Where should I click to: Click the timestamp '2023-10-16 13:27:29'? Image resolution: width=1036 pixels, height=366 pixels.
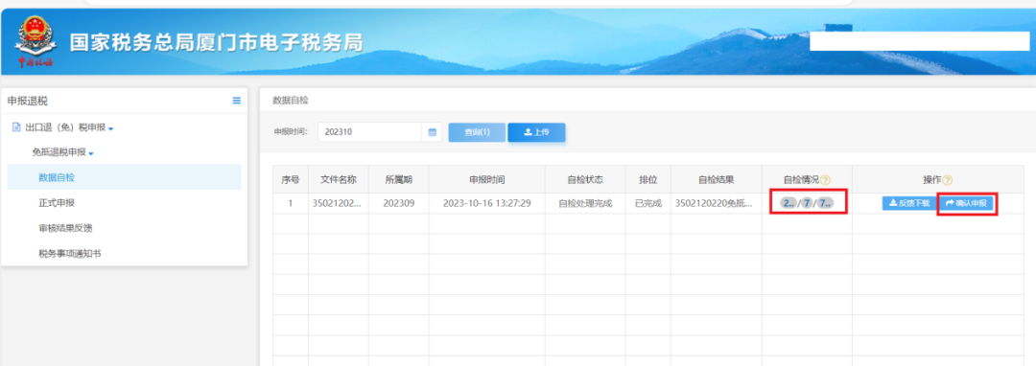pos(487,203)
